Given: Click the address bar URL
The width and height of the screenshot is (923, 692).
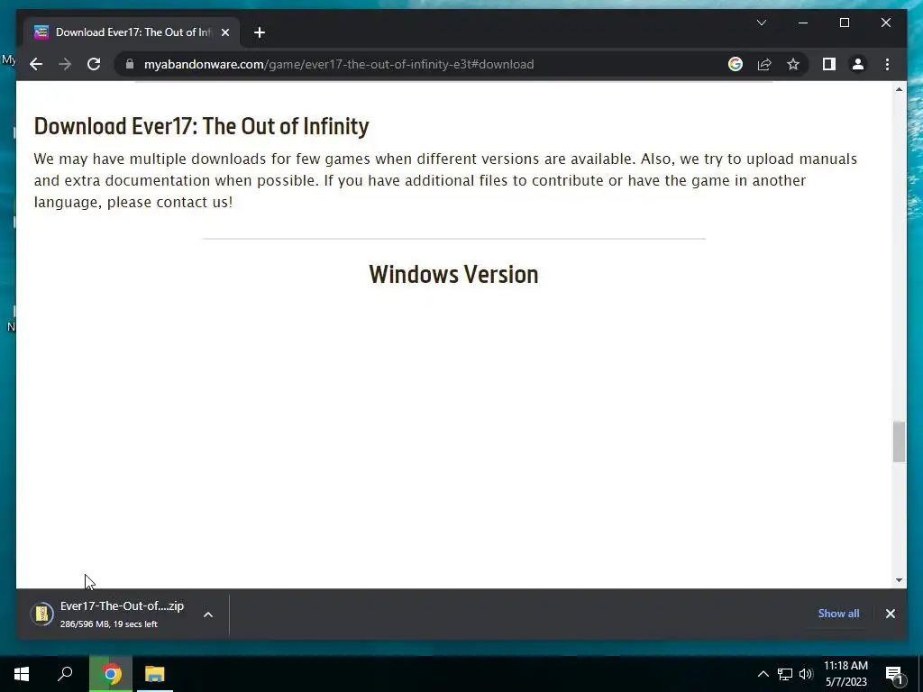Looking at the screenshot, I should (339, 64).
